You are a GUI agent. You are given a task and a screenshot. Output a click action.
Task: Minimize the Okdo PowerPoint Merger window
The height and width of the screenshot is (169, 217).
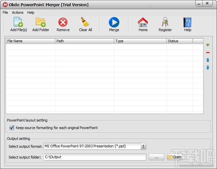(x=199, y=4)
